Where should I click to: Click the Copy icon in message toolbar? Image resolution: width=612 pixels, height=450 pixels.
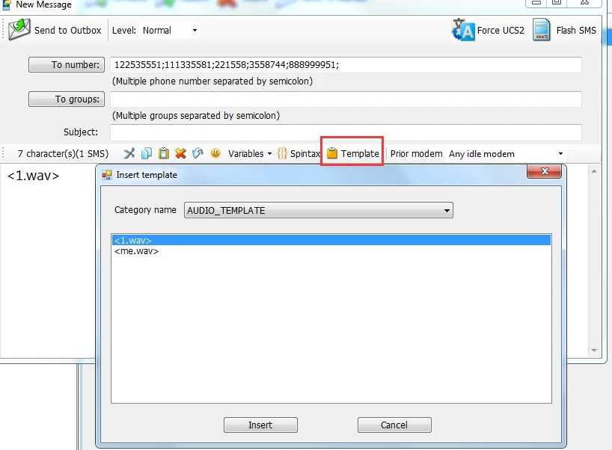click(147, 154)
